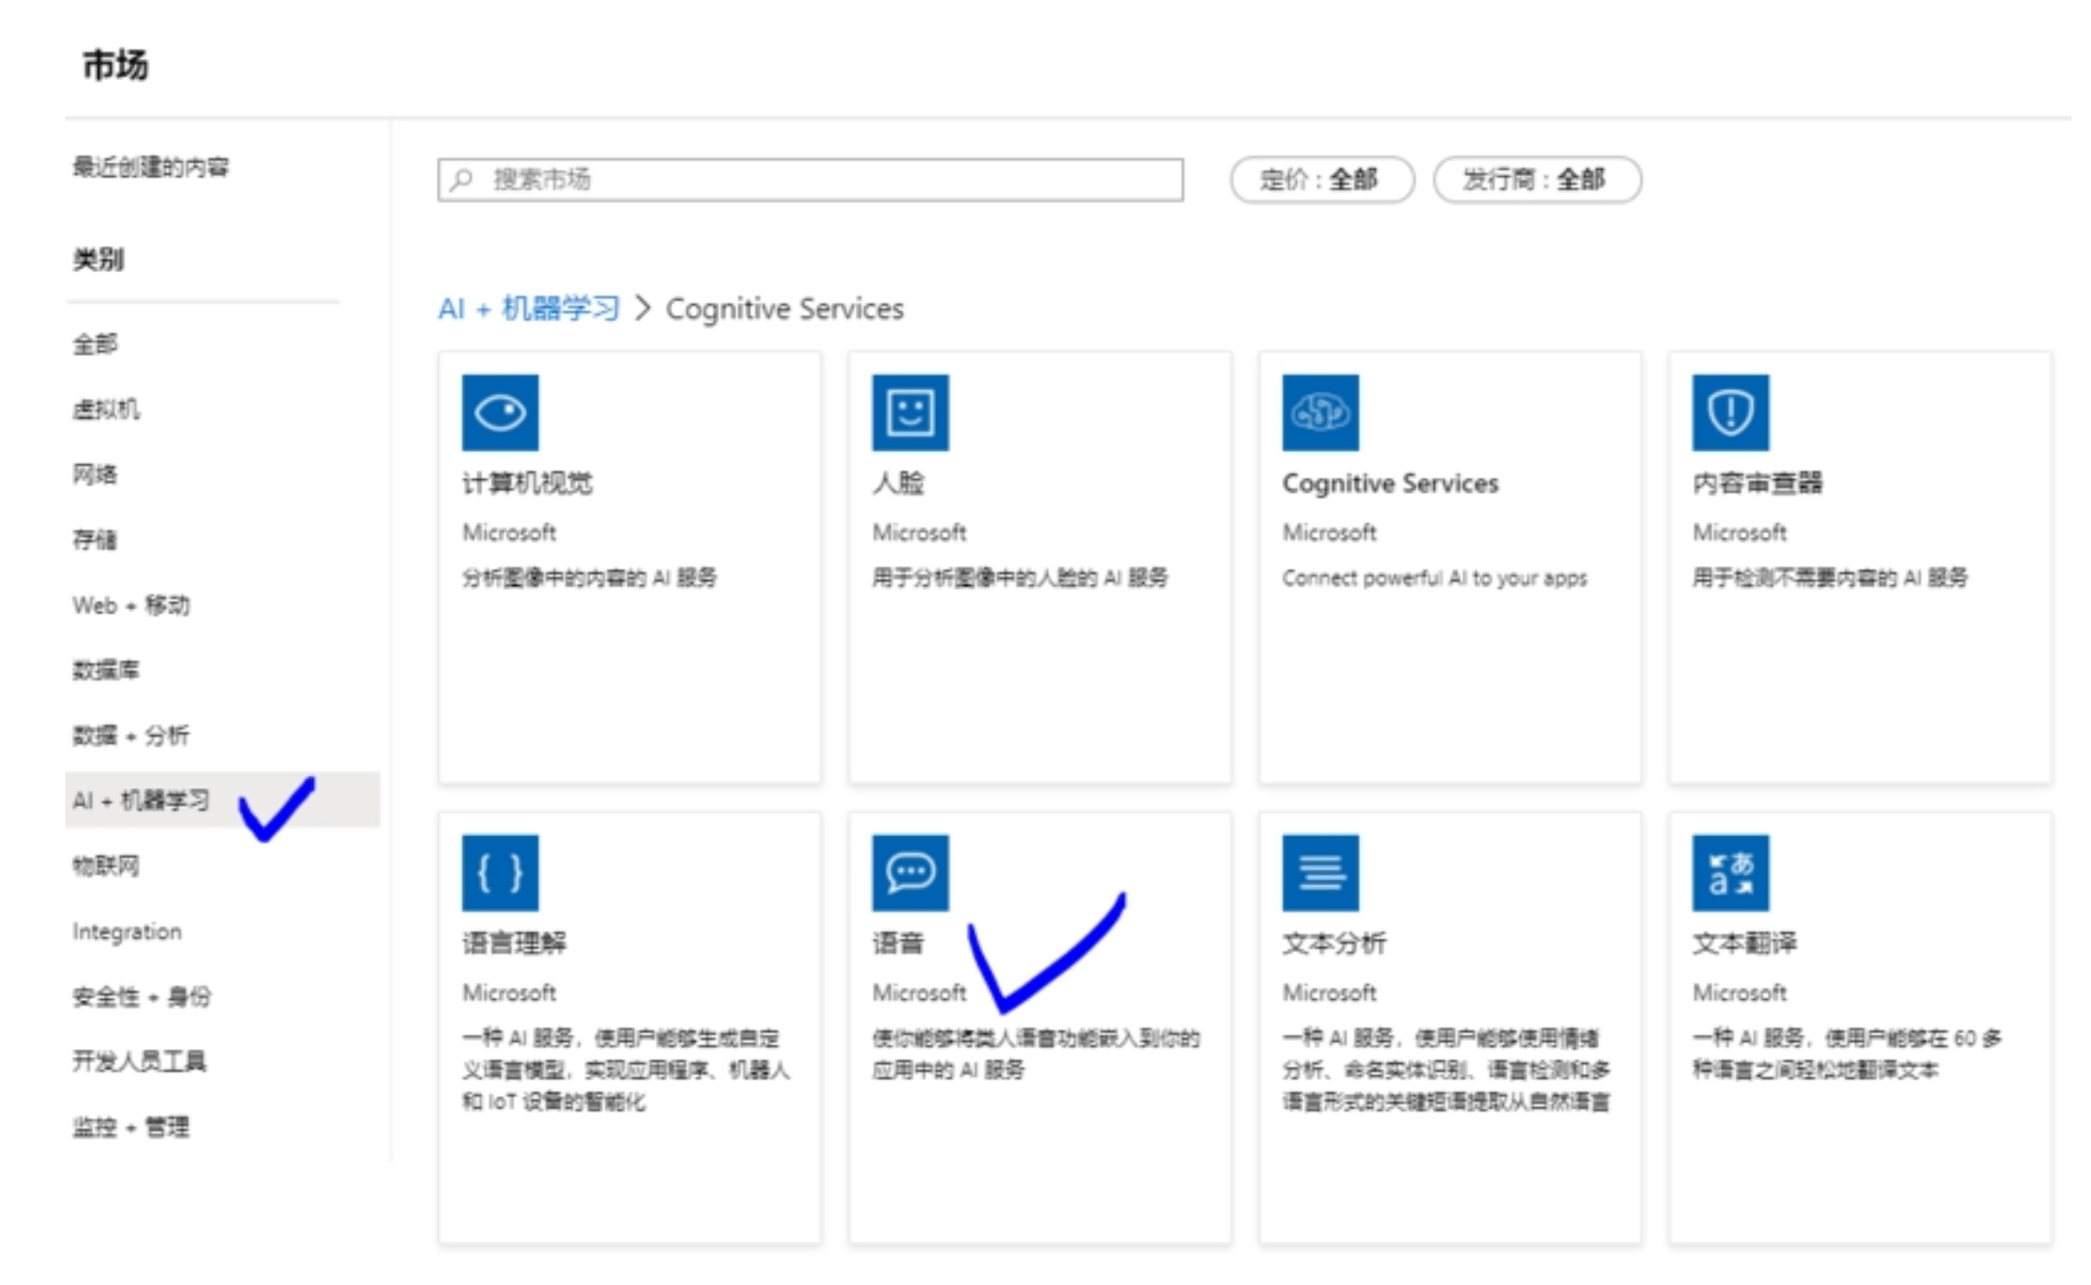Click the 文本分析 card title
The height and width of the screenshot is (1285, 2091).
coord(1335,942)
